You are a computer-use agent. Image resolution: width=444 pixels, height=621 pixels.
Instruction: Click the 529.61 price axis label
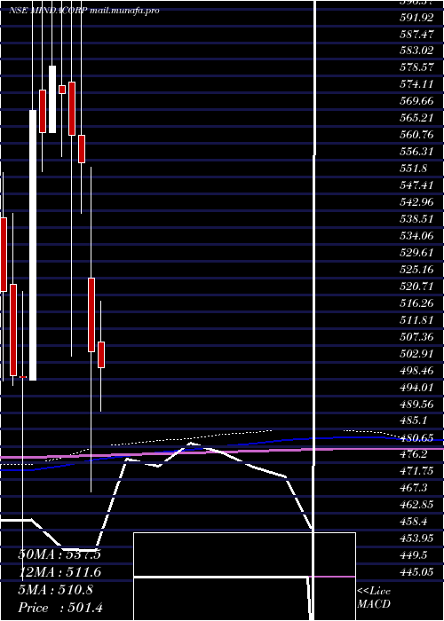(x=416, y=252)
